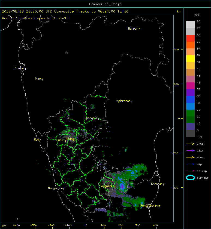Click the eburn legend label

click(x=201, y=157)
